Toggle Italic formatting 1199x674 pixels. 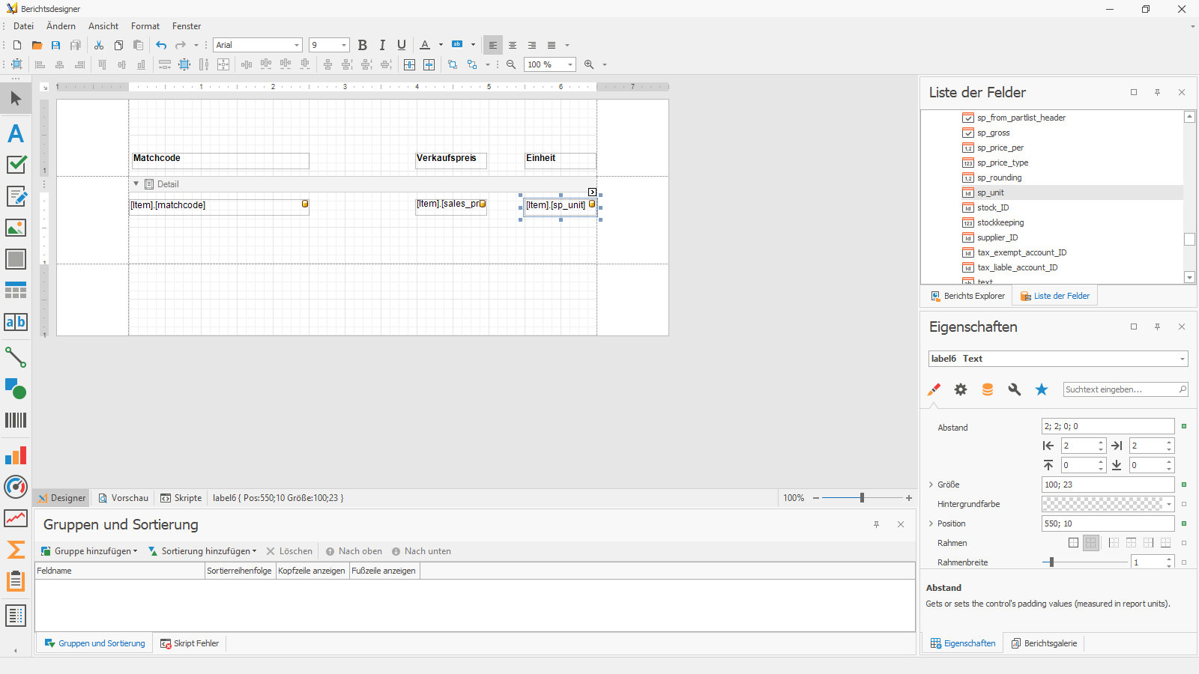[382, 45]
